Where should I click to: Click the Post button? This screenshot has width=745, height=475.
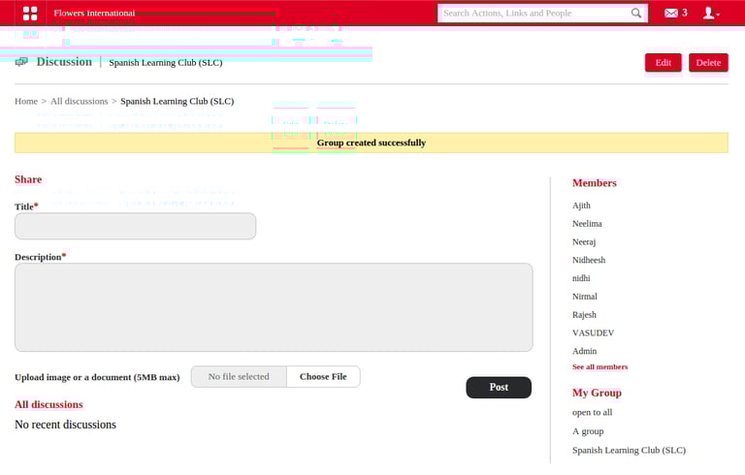pyautogui.click(x=499, y=387)
